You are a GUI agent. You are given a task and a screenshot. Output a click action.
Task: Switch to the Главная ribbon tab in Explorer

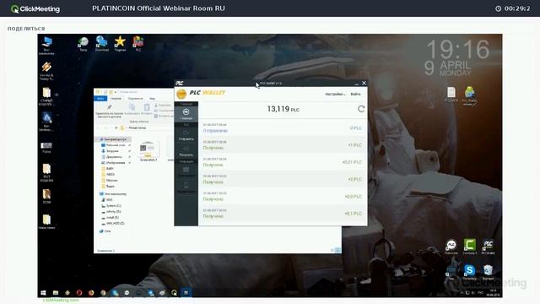[116, 99]
